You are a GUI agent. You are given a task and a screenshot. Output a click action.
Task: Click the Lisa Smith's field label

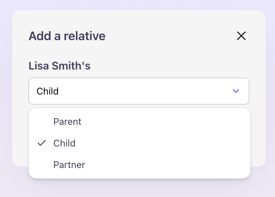click(x=59, y=66)
